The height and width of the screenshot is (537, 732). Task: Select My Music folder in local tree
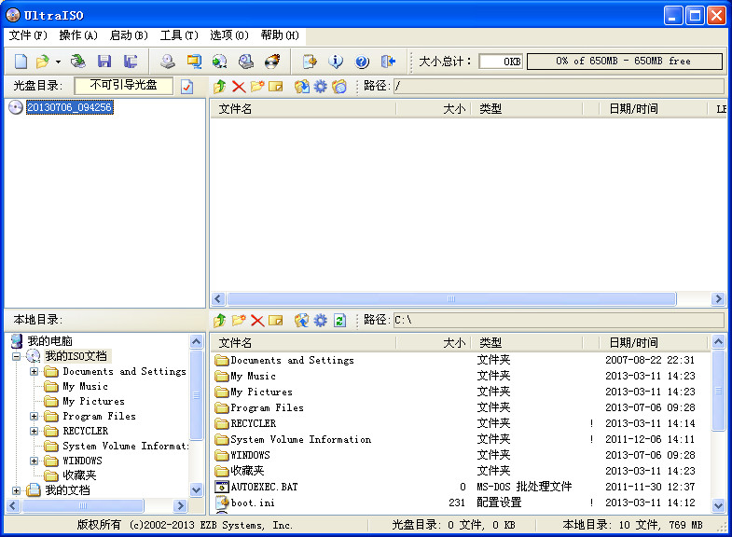click(x=86, y=386)
